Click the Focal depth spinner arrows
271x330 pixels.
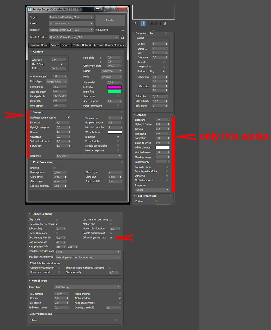click(66, 87)
